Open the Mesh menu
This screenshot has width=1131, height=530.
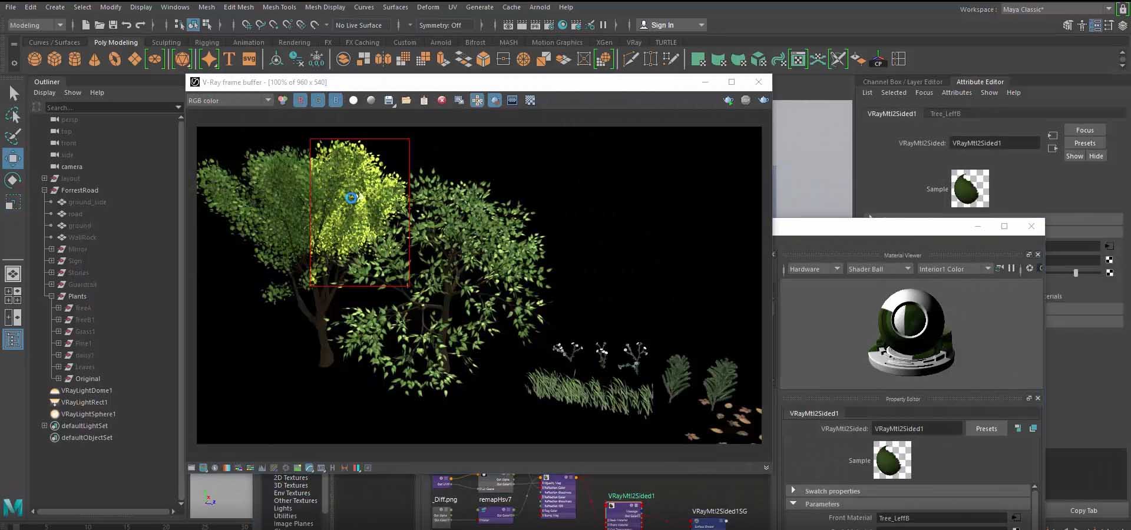click(207, 7)
